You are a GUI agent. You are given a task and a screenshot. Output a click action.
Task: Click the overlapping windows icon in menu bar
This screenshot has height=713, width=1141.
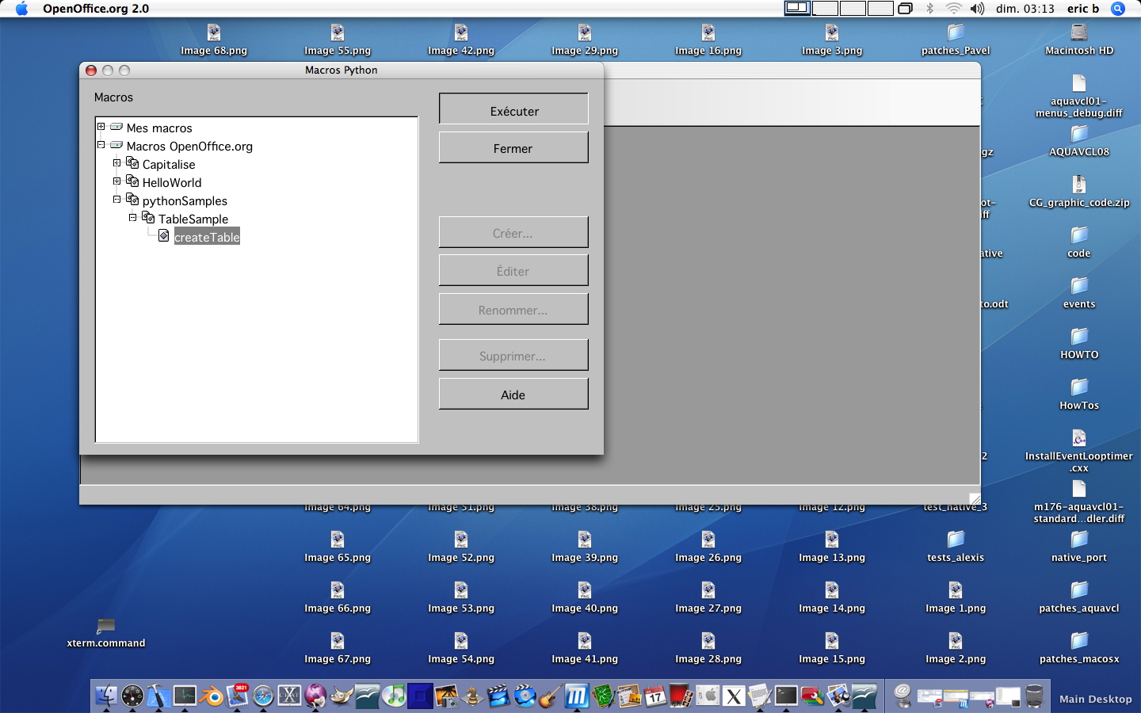click(905, 9)
